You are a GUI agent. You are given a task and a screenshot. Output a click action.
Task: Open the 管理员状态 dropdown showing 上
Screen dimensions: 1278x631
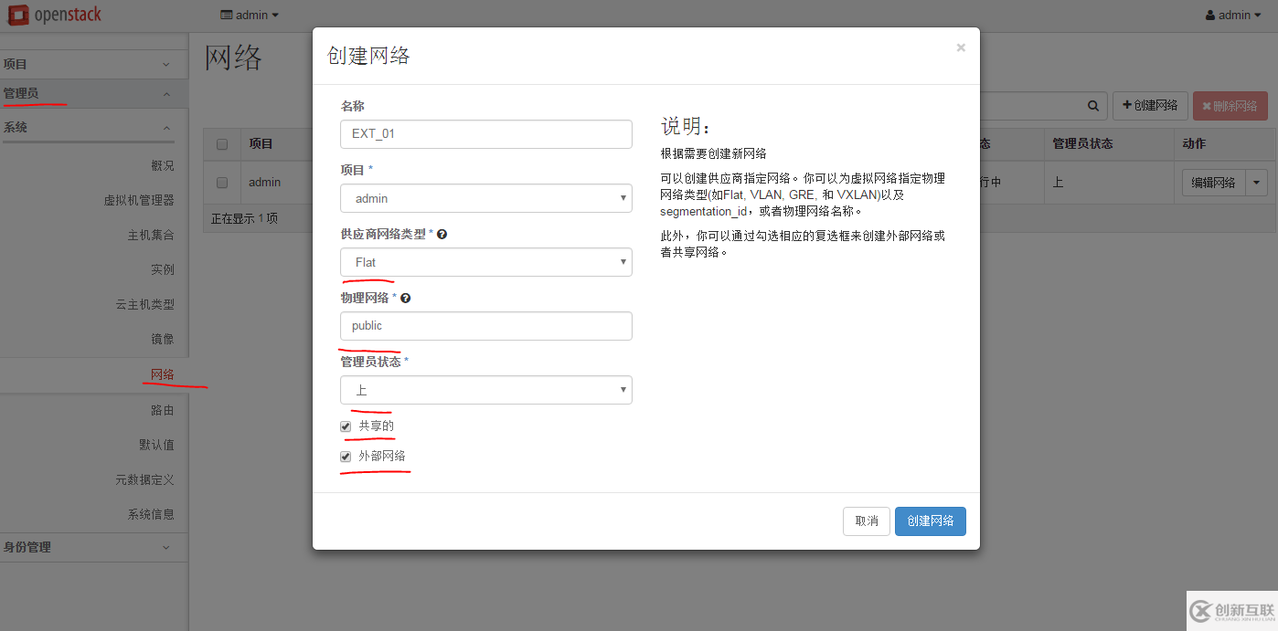(x=486, y=390)
